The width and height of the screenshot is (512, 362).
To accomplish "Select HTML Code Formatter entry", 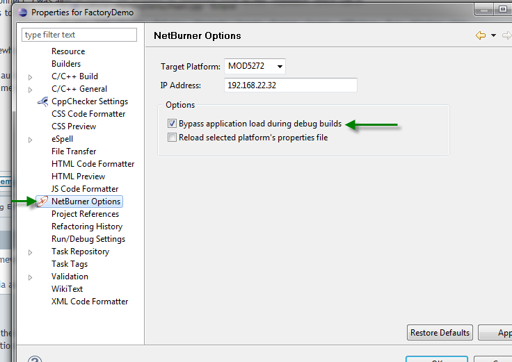I will pos(93,164).
